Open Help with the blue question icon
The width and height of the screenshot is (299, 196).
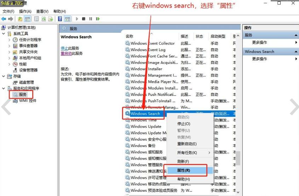pos(60,19)
